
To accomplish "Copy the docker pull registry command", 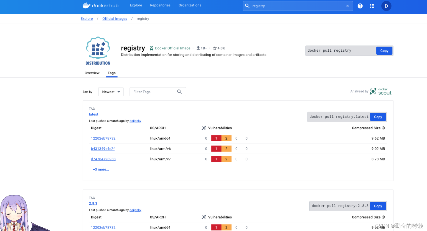I will coord(384,51).
